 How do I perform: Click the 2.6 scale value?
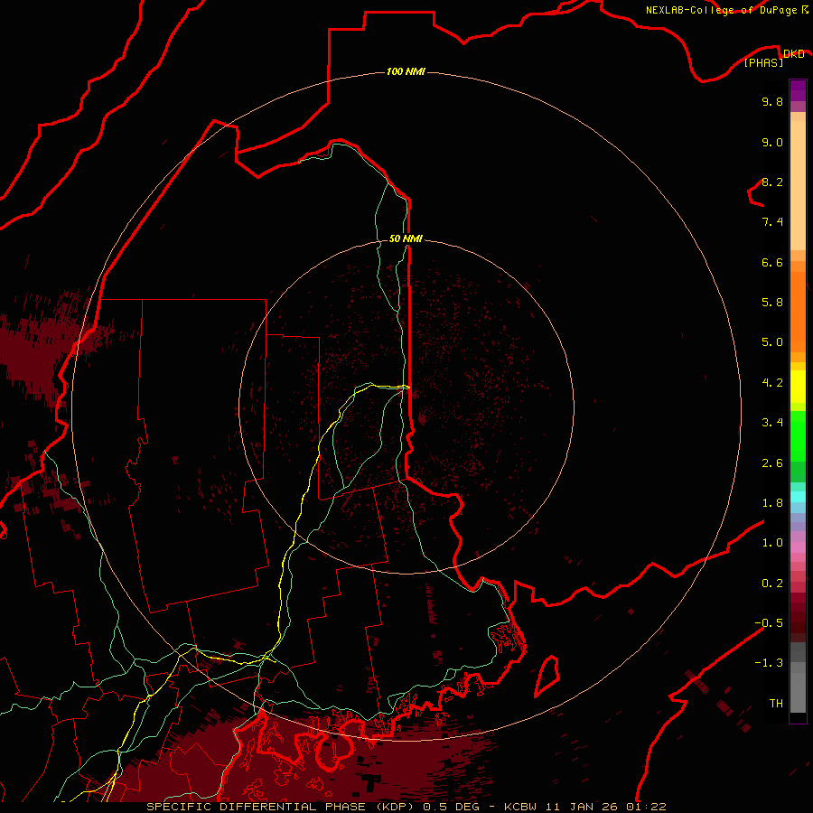pos(772,463)
